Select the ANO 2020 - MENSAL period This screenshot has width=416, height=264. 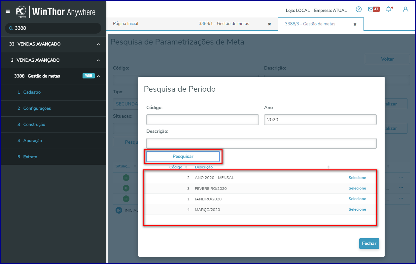[x=357, y=178]
